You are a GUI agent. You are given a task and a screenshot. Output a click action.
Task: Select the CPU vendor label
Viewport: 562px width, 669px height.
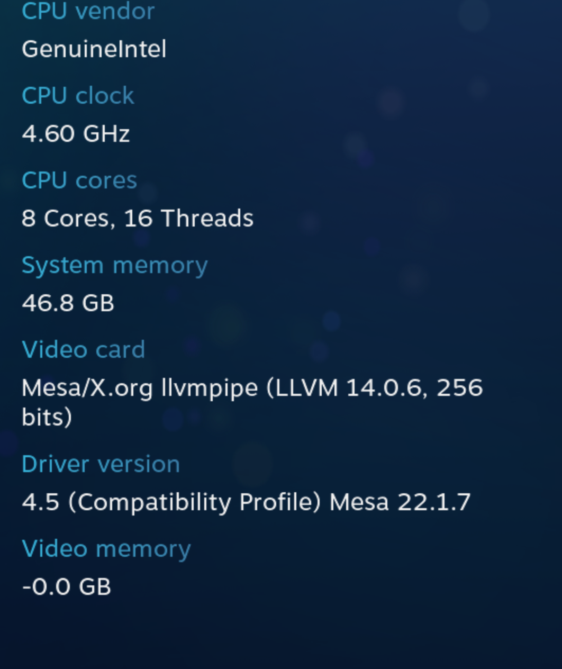click(87, 12)
